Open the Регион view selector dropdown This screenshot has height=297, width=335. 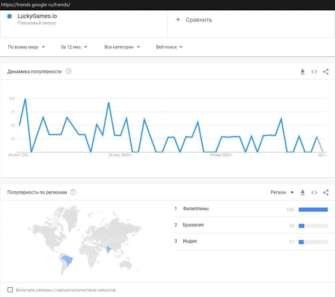[x=282, y=192]
